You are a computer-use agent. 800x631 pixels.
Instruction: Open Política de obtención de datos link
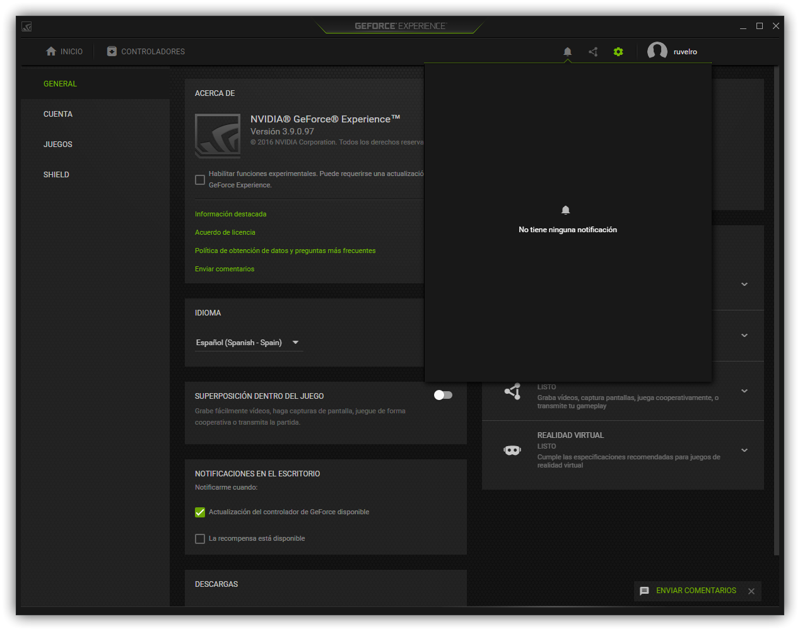pyautogui.click(x=285, y=251)
